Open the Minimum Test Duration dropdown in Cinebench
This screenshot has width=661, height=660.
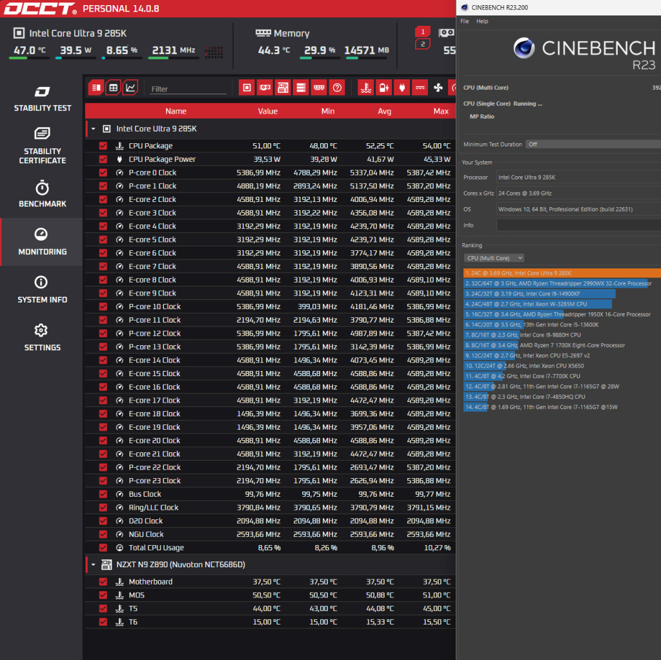[593, 144]
